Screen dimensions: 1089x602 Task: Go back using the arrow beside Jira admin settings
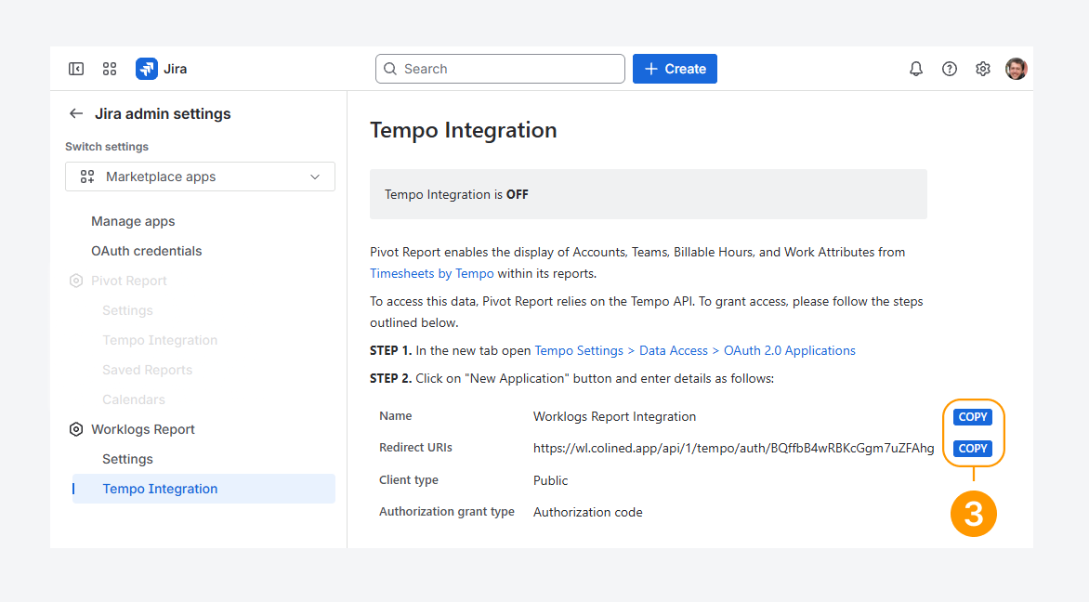75,113
